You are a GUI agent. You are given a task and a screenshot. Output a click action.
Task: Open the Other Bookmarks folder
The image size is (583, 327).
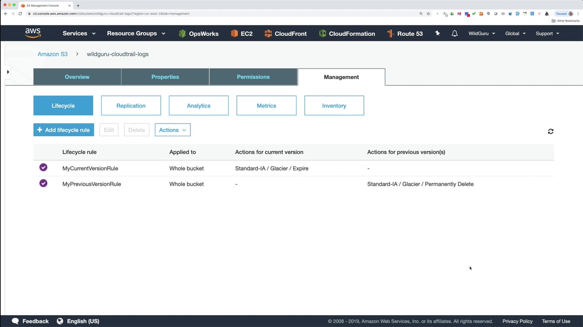566,21
